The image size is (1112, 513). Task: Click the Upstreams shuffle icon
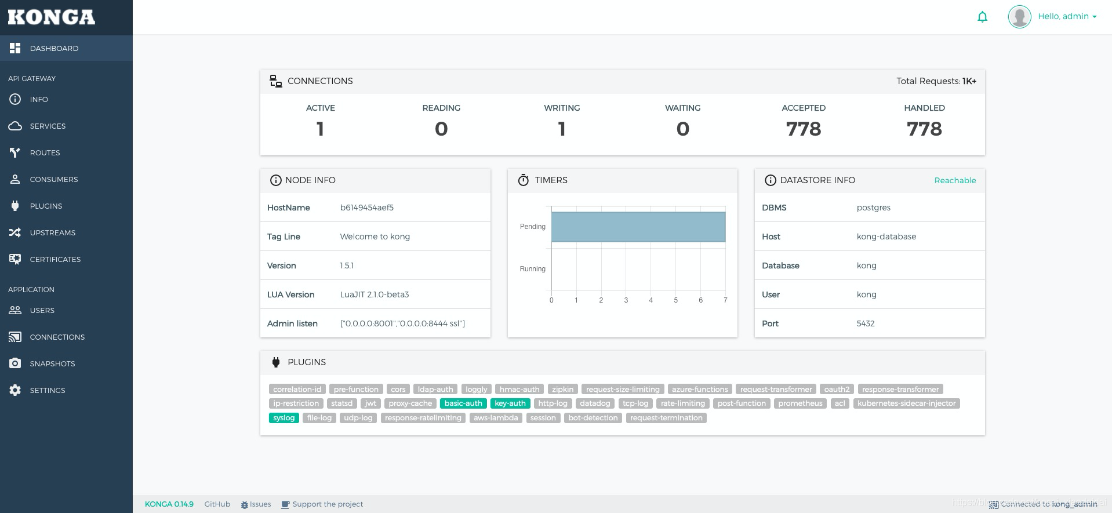15,232
